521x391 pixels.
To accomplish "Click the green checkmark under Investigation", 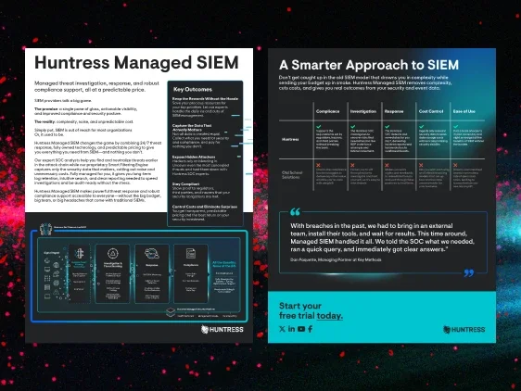I will click(353, 127).
